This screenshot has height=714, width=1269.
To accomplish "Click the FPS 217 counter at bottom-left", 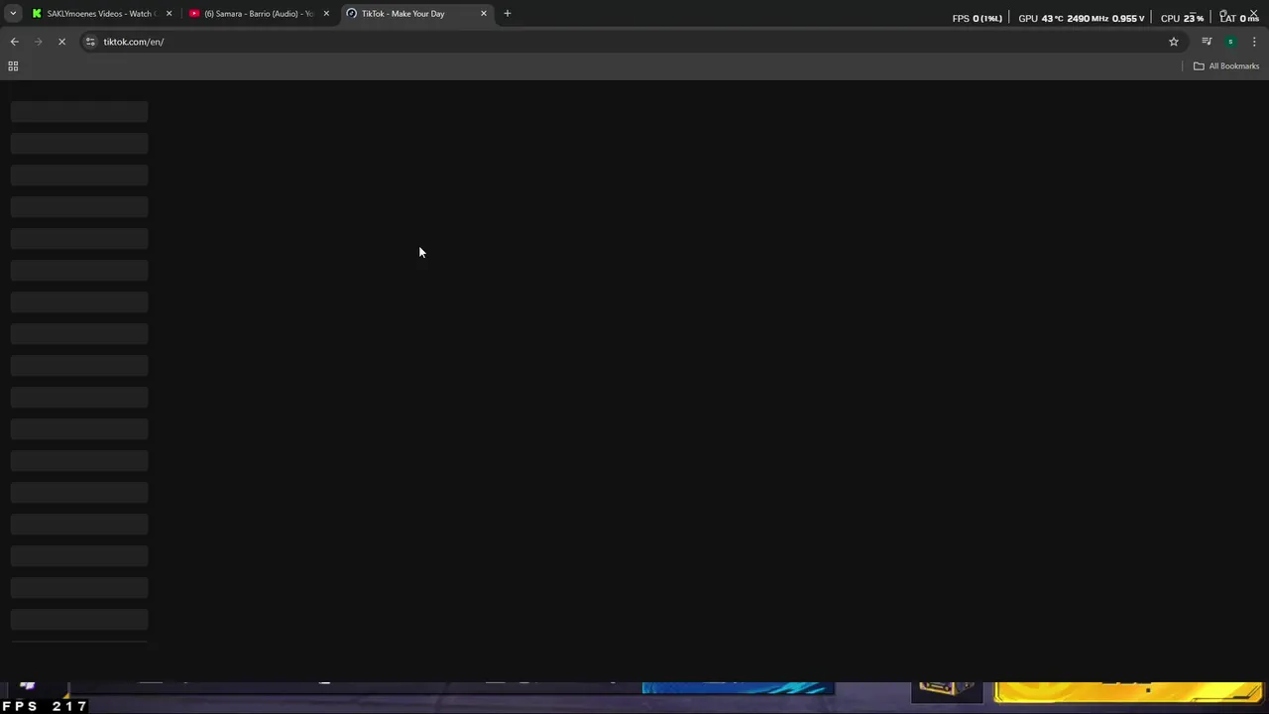I will pyautogui.click(x=45, y=706).
